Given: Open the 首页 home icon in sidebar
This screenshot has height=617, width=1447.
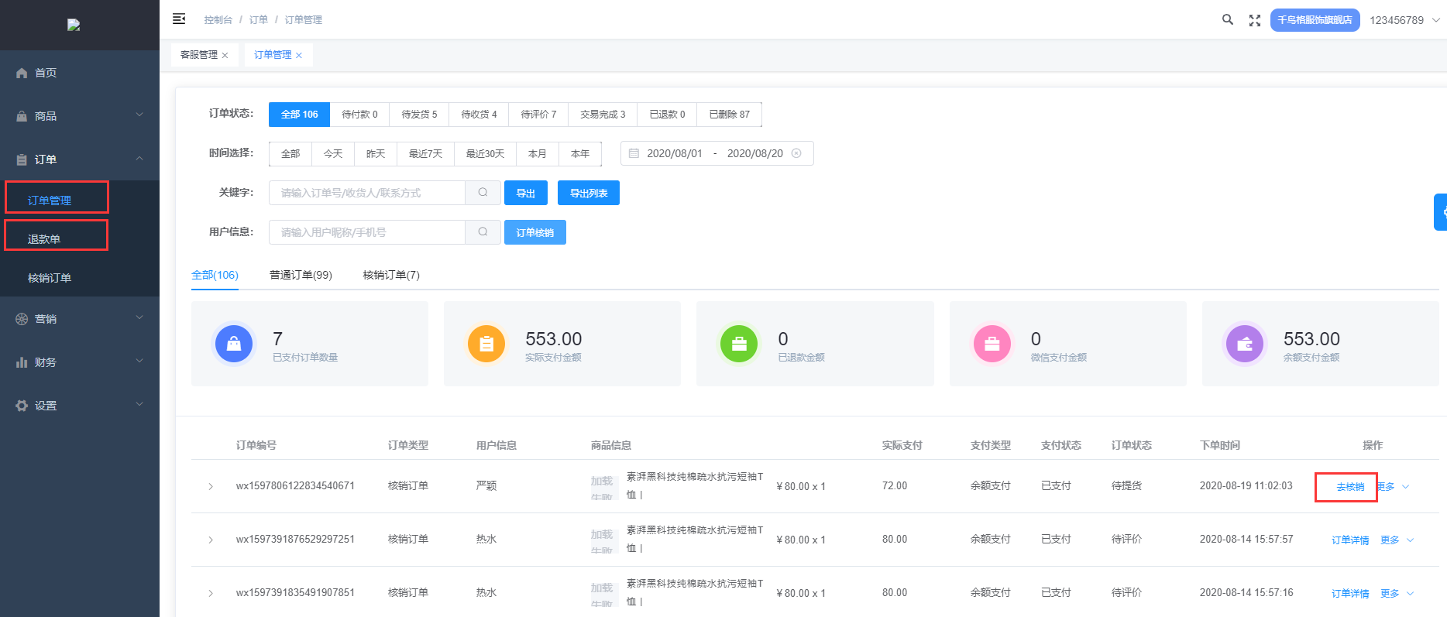Looking at the screenshot, I should pos(22,73).
